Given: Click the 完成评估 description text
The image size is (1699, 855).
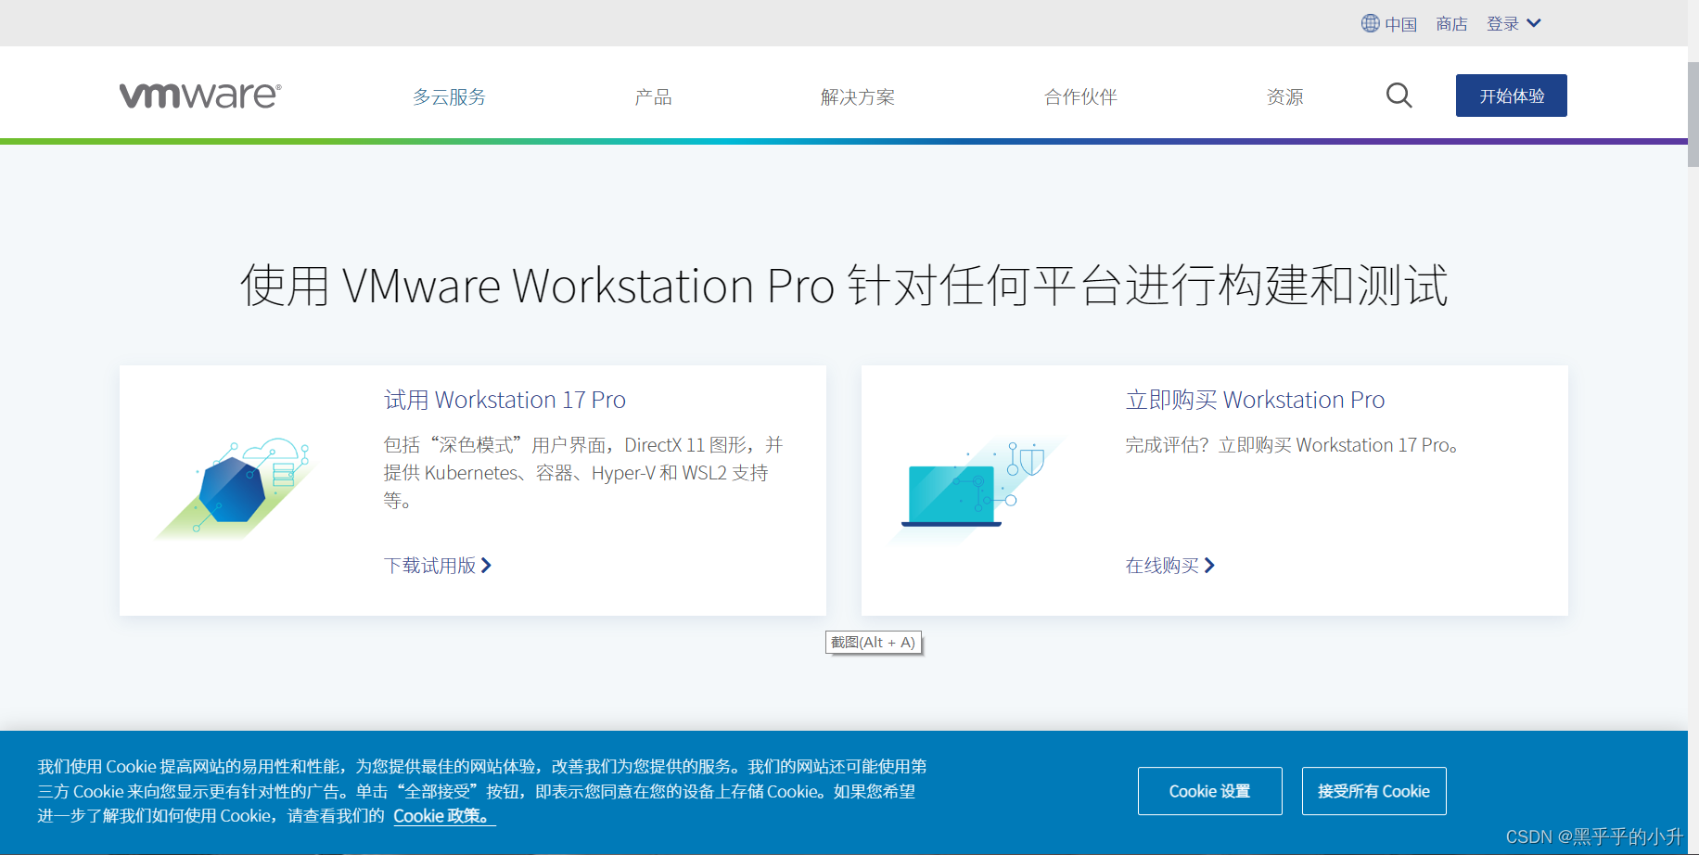Looking at the screenshot, I should tap(1292, 445).
